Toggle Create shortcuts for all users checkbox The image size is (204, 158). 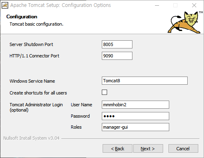[104, 92]
